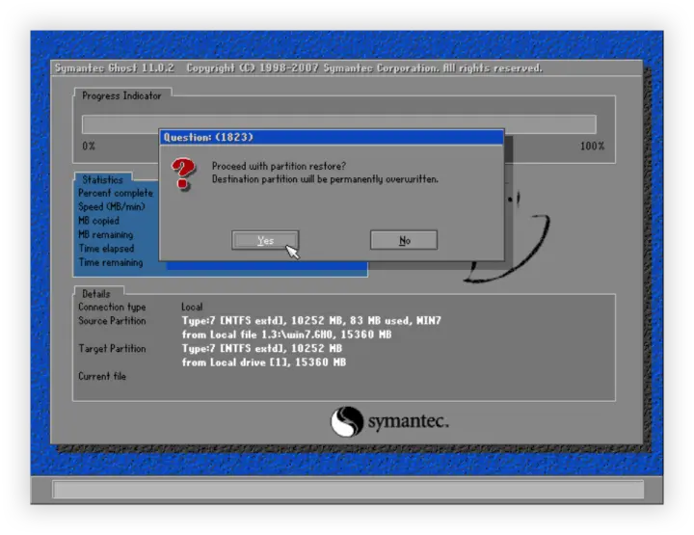The height and width of the screenshot is (535, 694).
Task: Select the Progress Indicator panel label
Action: [121, 95]
